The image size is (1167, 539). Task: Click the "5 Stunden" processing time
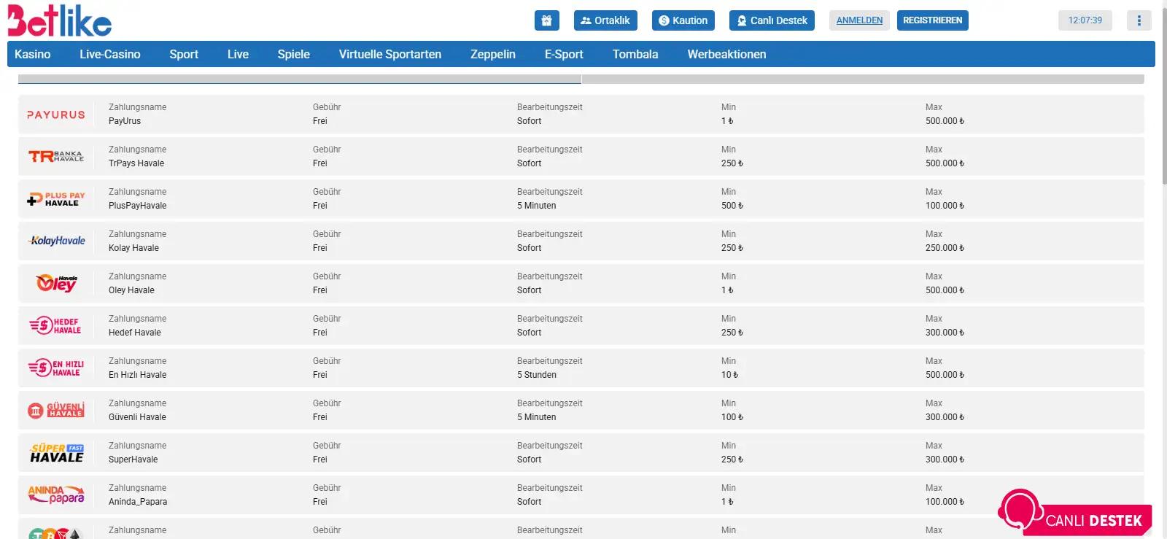click(537, 375)
